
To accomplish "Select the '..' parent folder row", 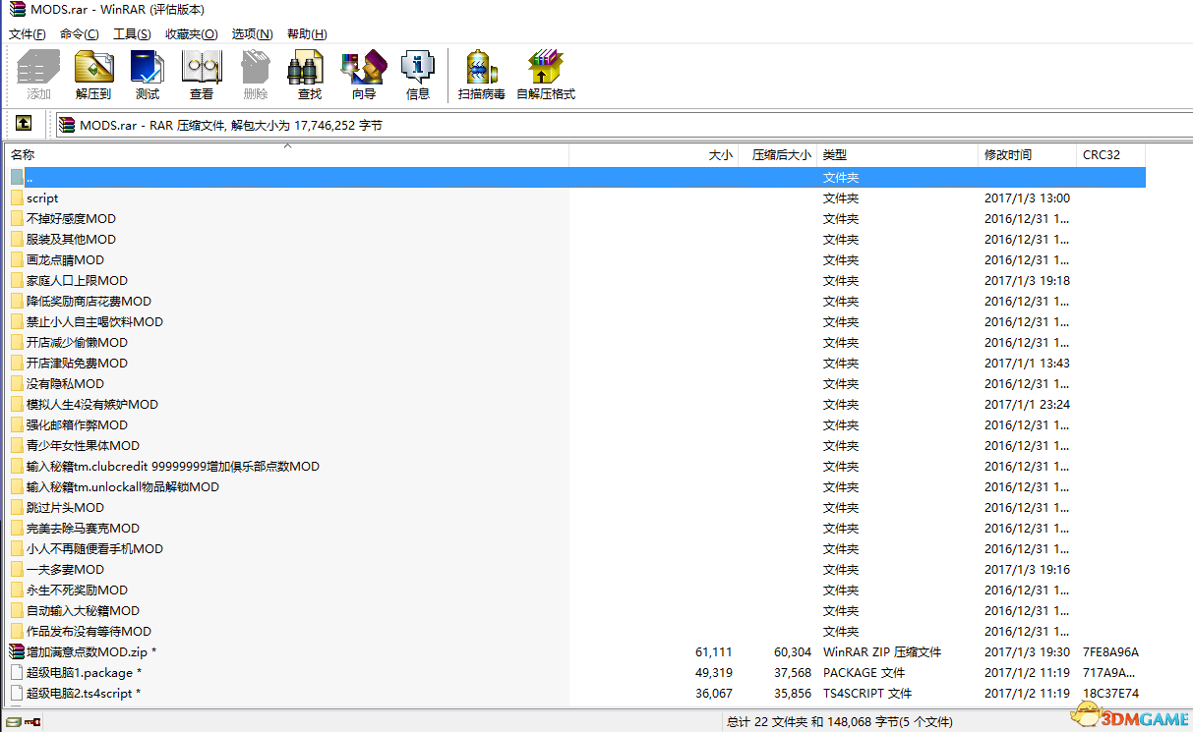I will click(576, 177).
